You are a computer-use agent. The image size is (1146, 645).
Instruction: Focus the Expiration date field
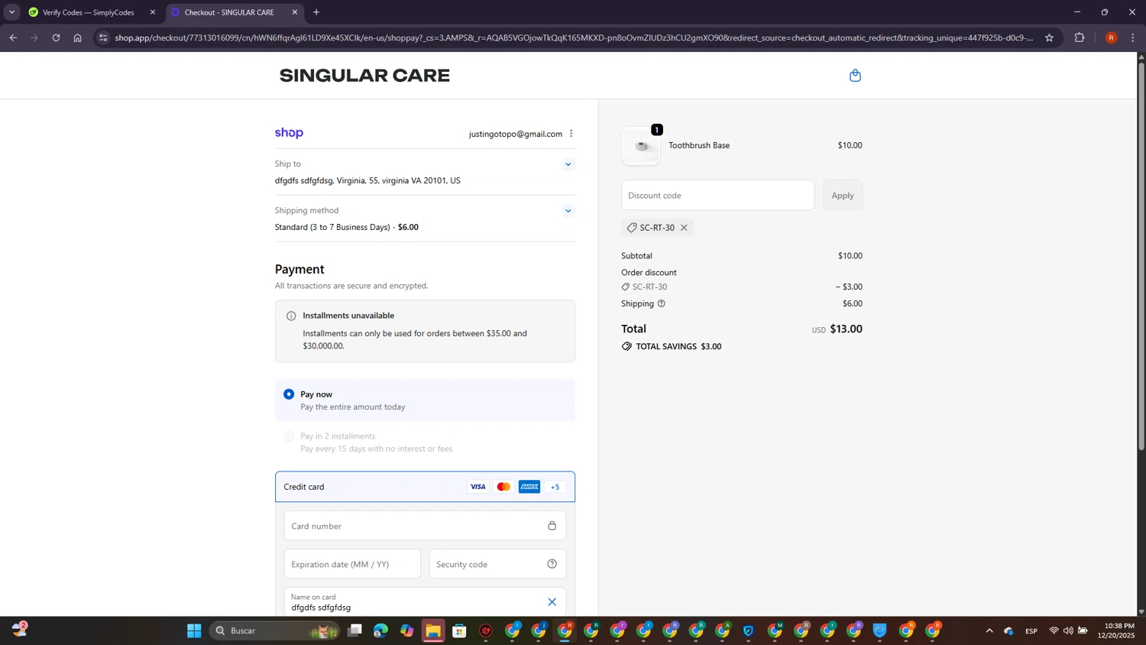click(352, 564)
